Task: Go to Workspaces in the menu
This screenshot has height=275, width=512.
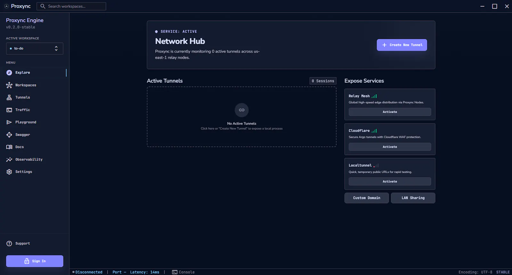Action: [35, 85]
